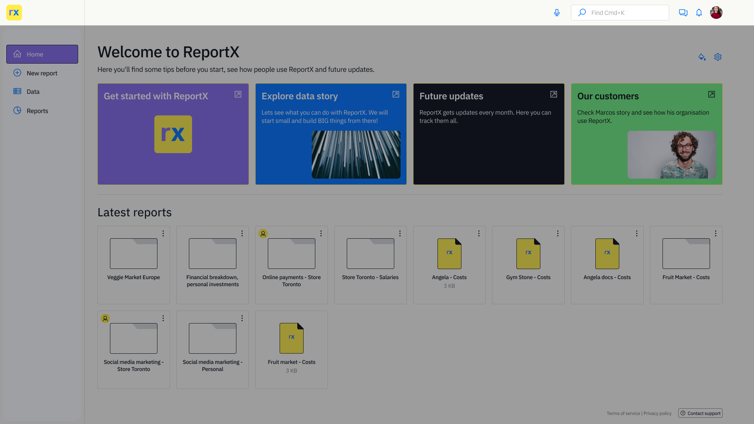Click the Find Cmd+K search field
This screenshot has height=424, width=754.
(620, 13)
